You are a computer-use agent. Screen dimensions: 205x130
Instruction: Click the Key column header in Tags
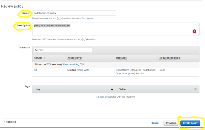click(x=38, y=89)
